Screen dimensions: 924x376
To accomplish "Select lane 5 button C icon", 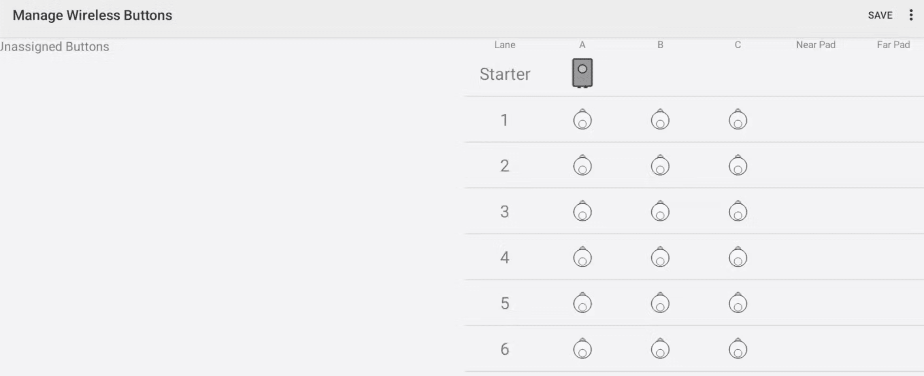I will [x=738, y=303].
